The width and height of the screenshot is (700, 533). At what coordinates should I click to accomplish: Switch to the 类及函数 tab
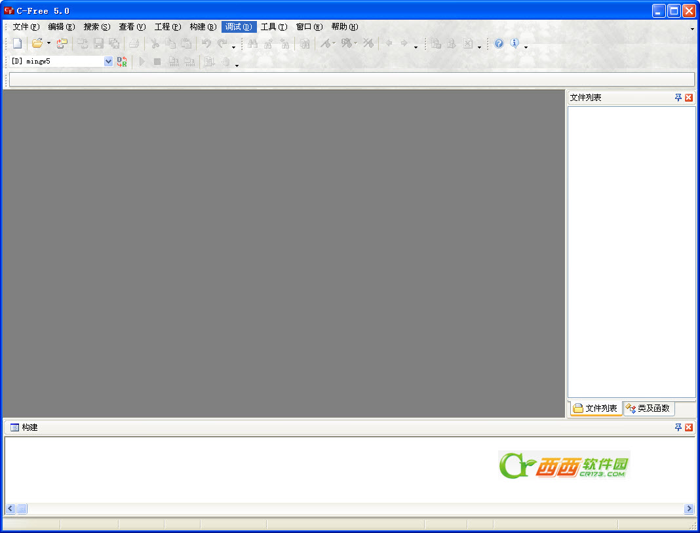pyautogui.click(x=648, y=408)
